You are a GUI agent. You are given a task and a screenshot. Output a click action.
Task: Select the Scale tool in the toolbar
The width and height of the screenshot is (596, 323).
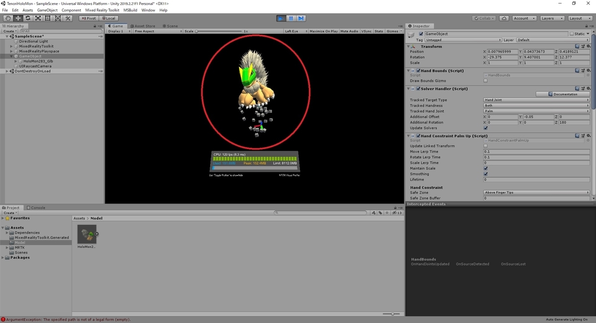[x=37, y=18]
